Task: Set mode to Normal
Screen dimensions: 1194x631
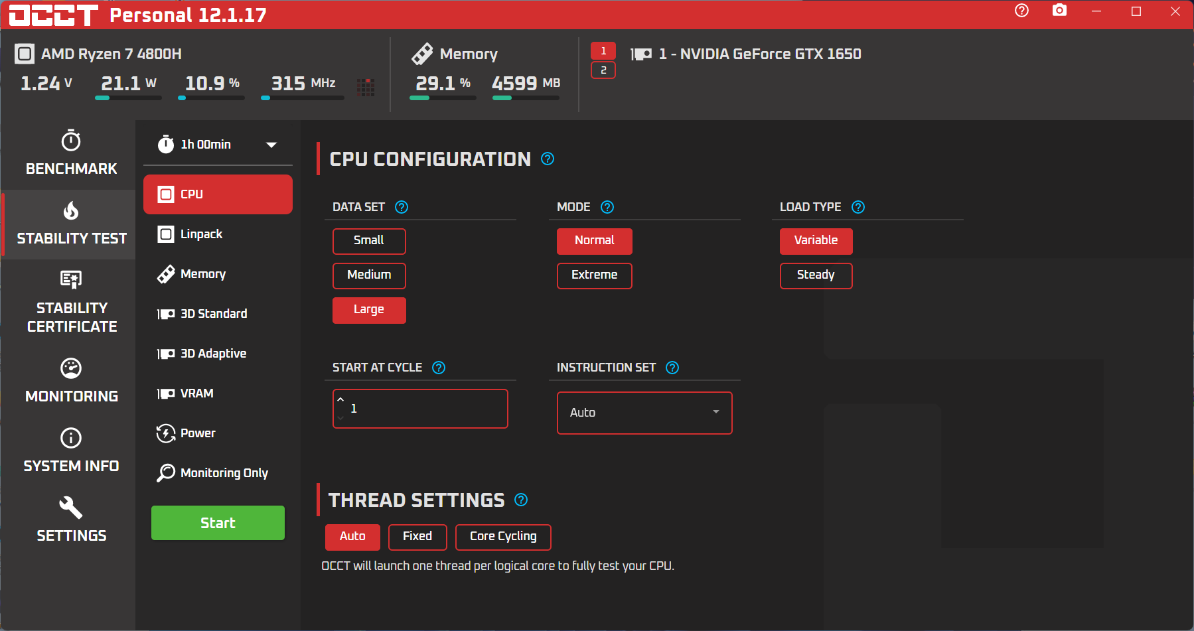Action: pyautogui.click(x=595, y=241)
